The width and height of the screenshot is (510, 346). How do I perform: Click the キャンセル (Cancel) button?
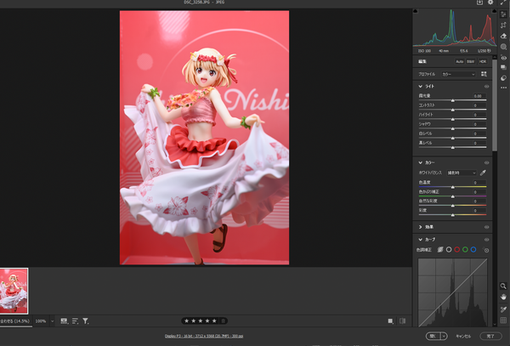[x=463, y=337]
